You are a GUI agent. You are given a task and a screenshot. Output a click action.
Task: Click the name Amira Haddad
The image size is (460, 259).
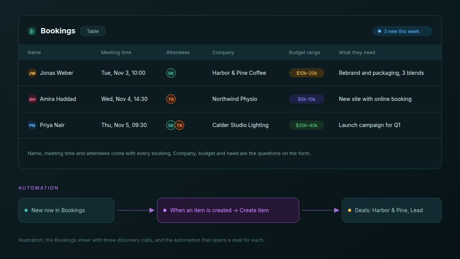(58, 99)
